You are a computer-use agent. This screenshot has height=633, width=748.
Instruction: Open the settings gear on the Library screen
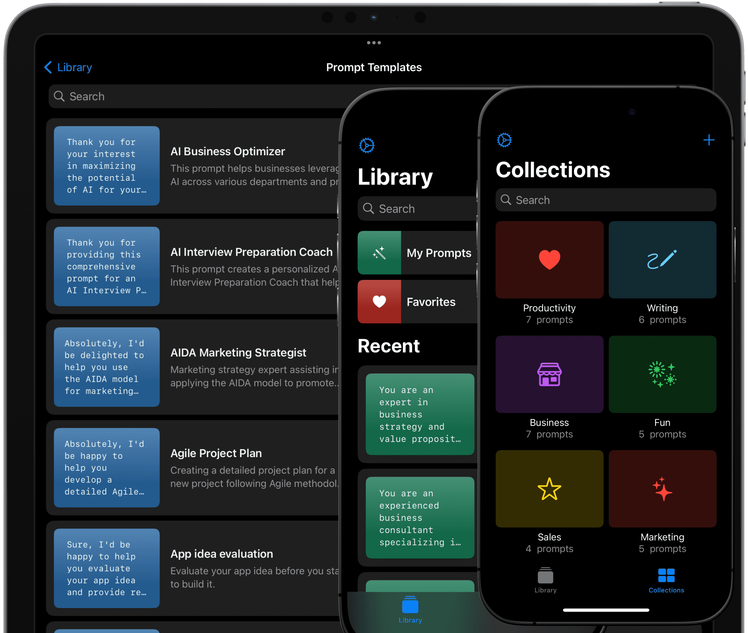367,145
